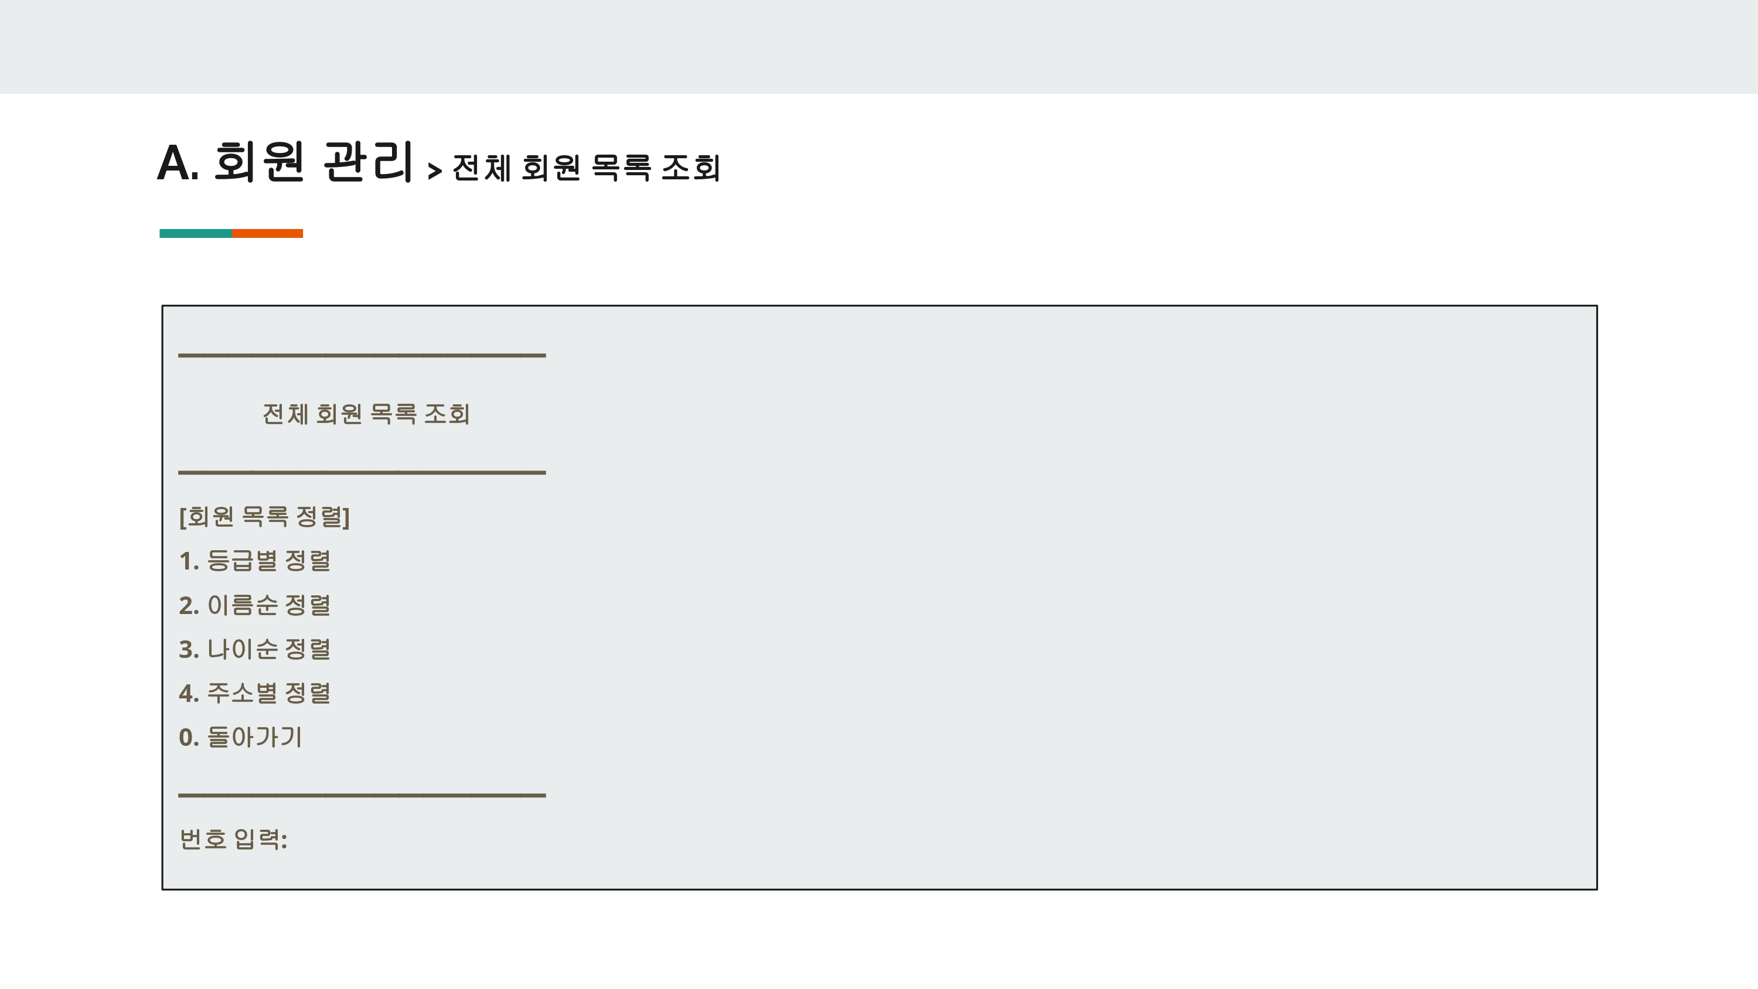
Task: Choose '2. 이름순 정렬' menu option
Action: pyautogui.click(x=254, y=605)
